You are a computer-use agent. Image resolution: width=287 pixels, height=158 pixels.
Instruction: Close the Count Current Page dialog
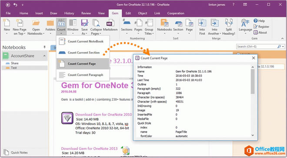click(x=254, y=58)
